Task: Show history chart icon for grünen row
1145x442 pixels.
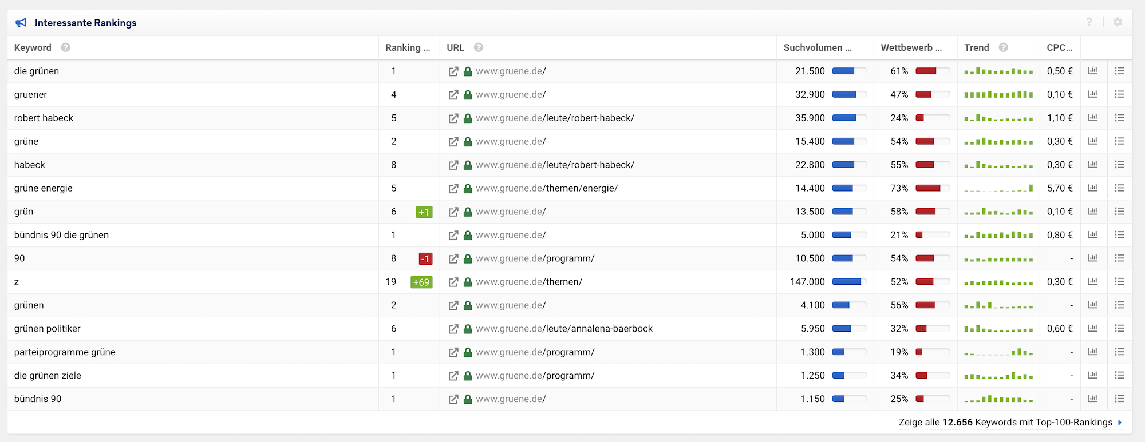Action: pos(1093,305)
